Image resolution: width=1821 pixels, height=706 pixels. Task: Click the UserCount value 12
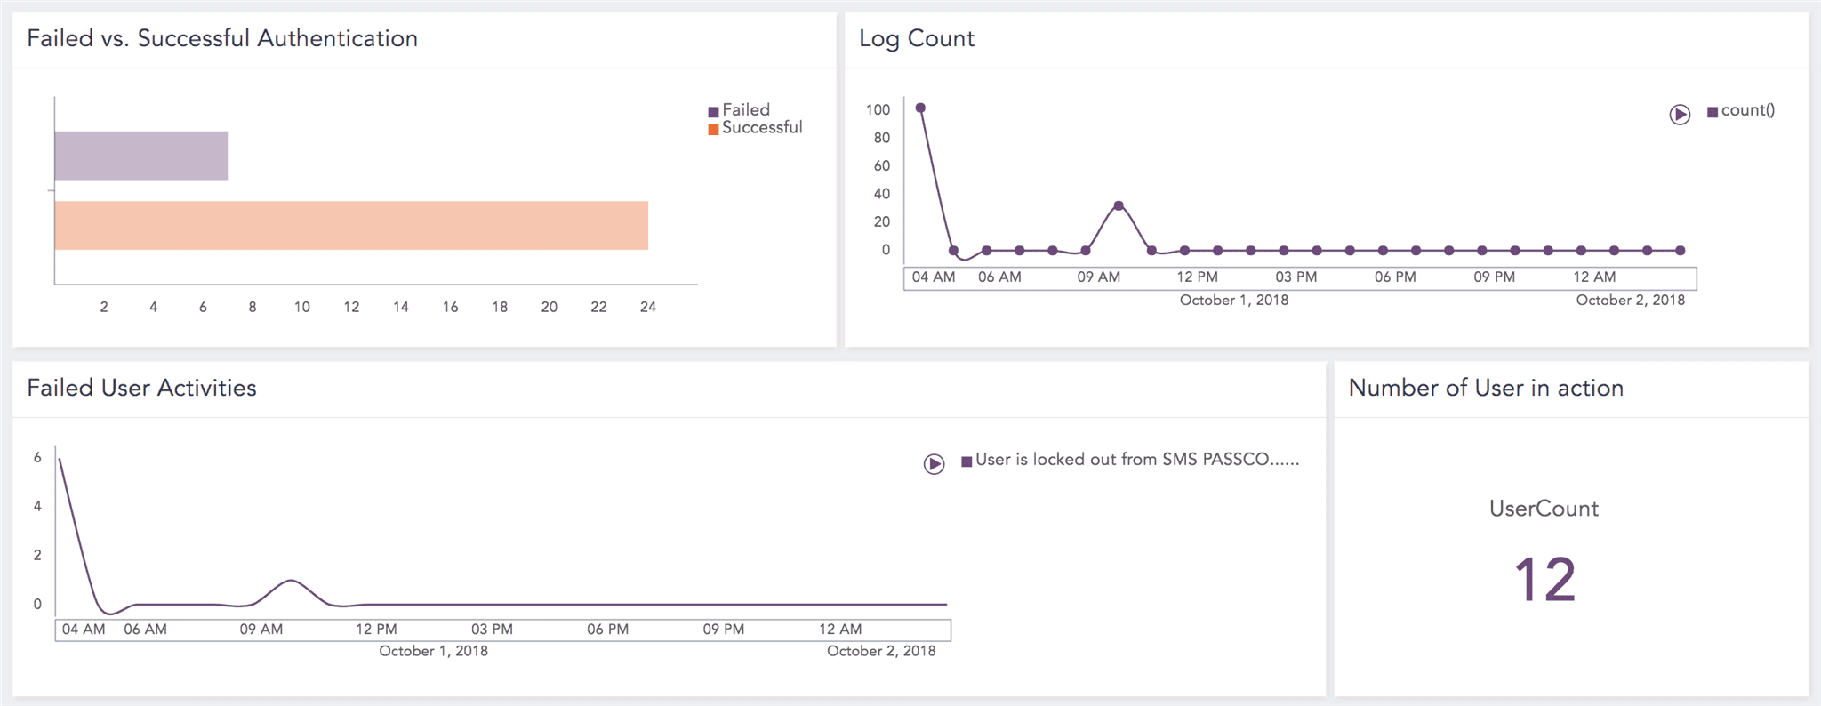coord(1544,580)
